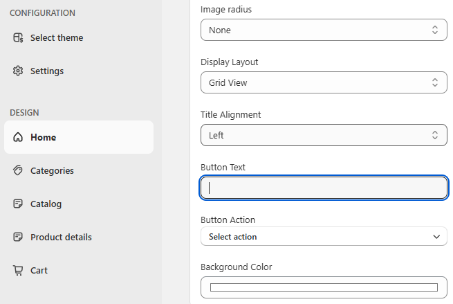Click the Select theme icon

(x=18, y=38)
